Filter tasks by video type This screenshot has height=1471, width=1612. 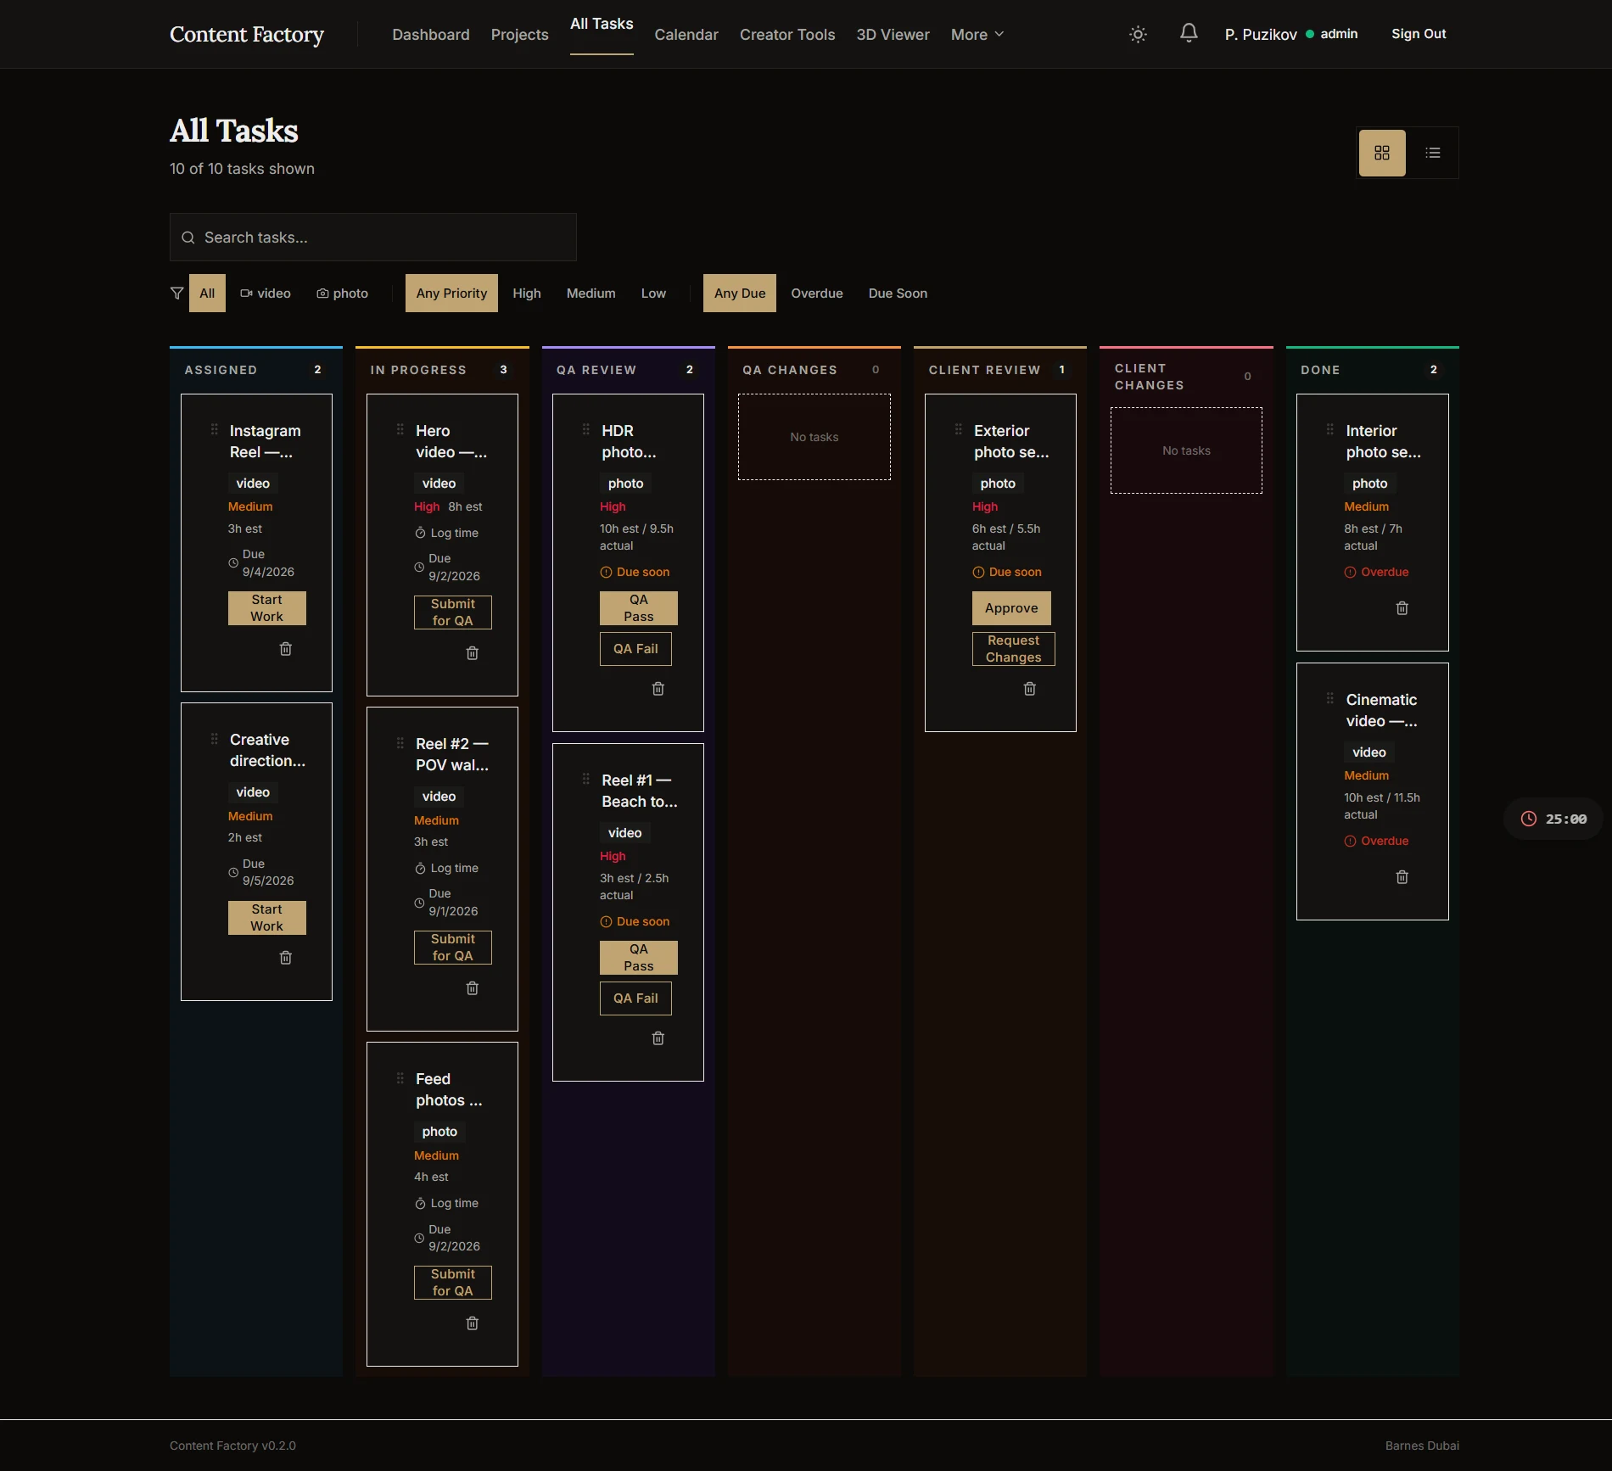pyautogui.click(x=265, y=294)
